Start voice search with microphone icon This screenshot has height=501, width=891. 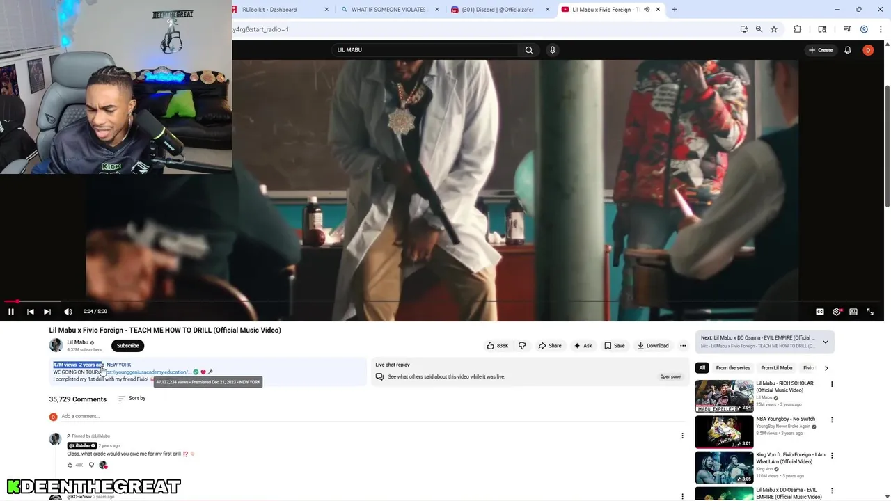(553, 50)
